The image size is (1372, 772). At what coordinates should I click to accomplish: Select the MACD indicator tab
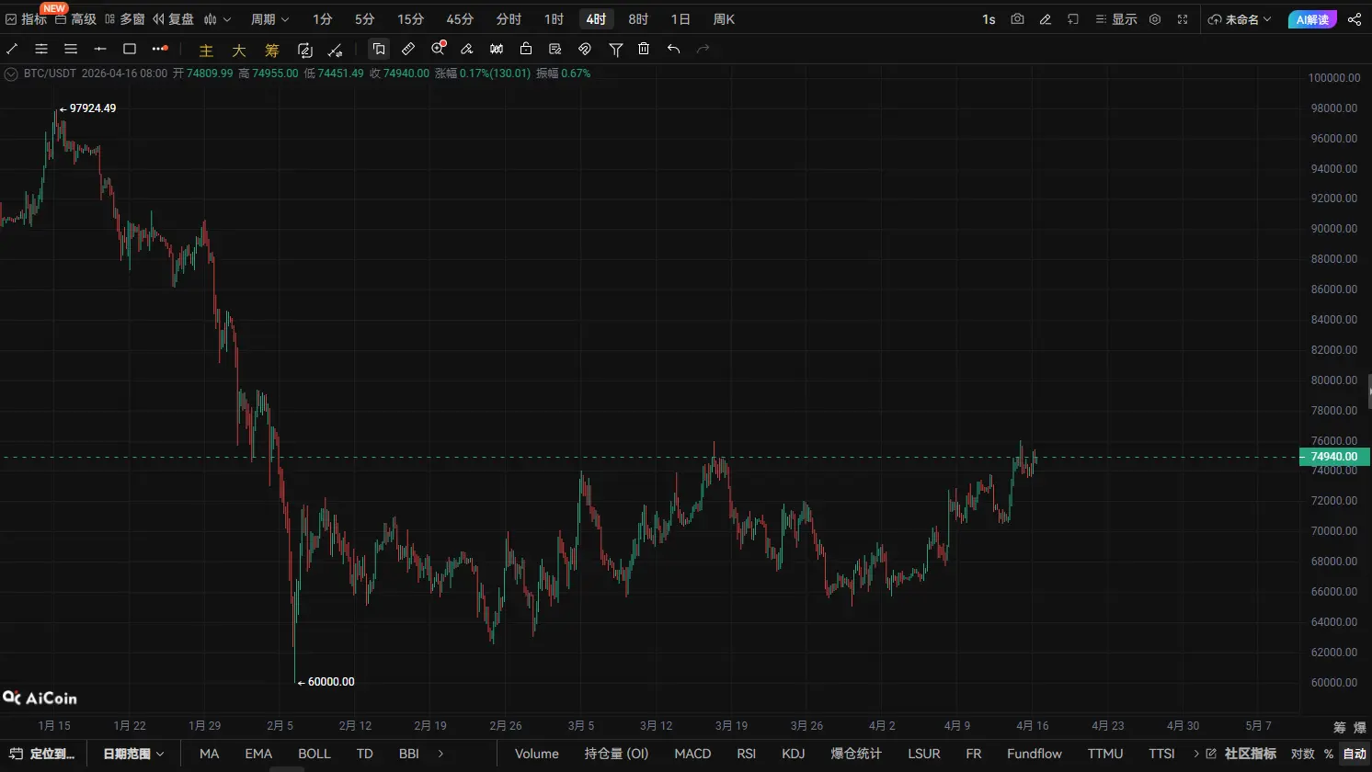point(692,754)
